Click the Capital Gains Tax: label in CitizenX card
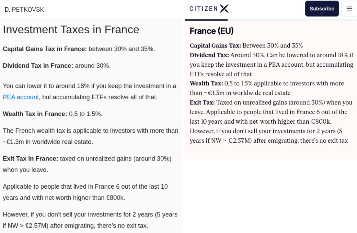357x233 pixels. [x=215, y=46]
